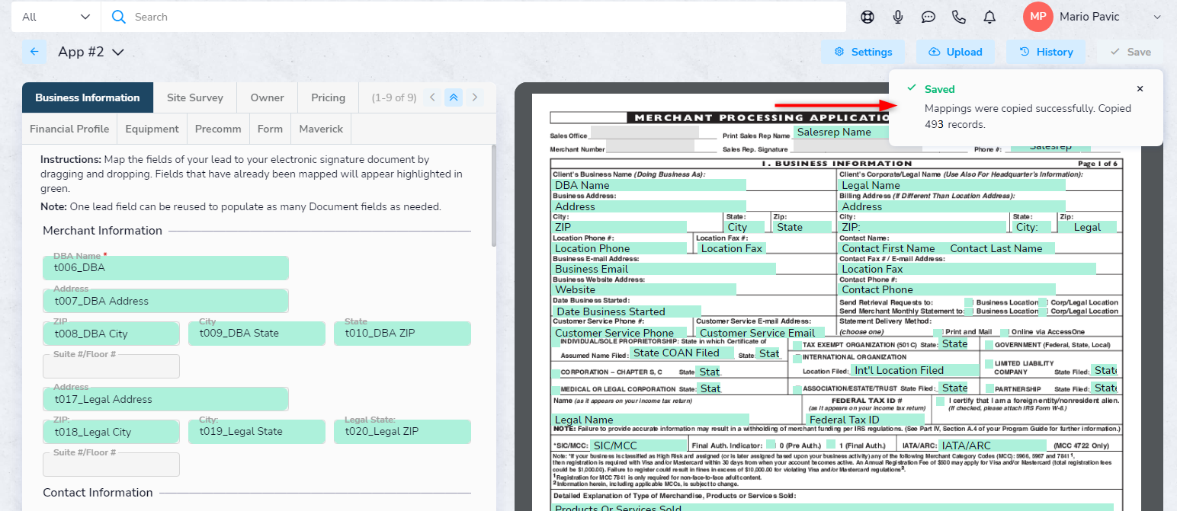Open Mario Pavic user menu

coord(1098,17)
